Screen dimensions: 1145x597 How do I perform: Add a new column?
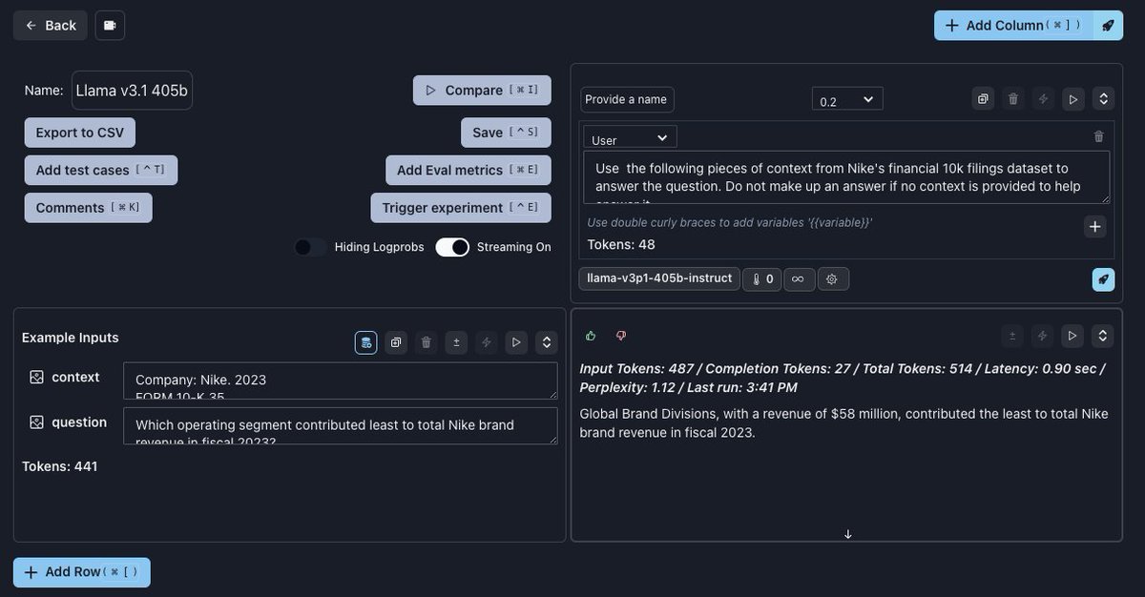[1012, 25]
